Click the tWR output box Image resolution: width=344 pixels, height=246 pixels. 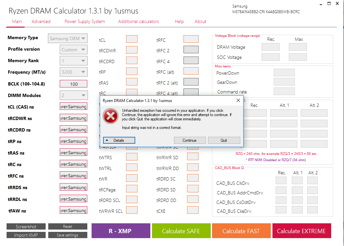[132, 178]
